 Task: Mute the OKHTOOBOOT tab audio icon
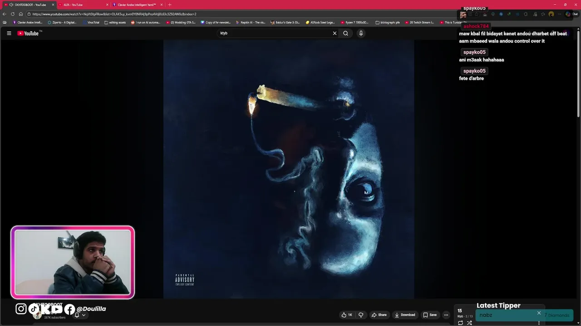[11, 5]
